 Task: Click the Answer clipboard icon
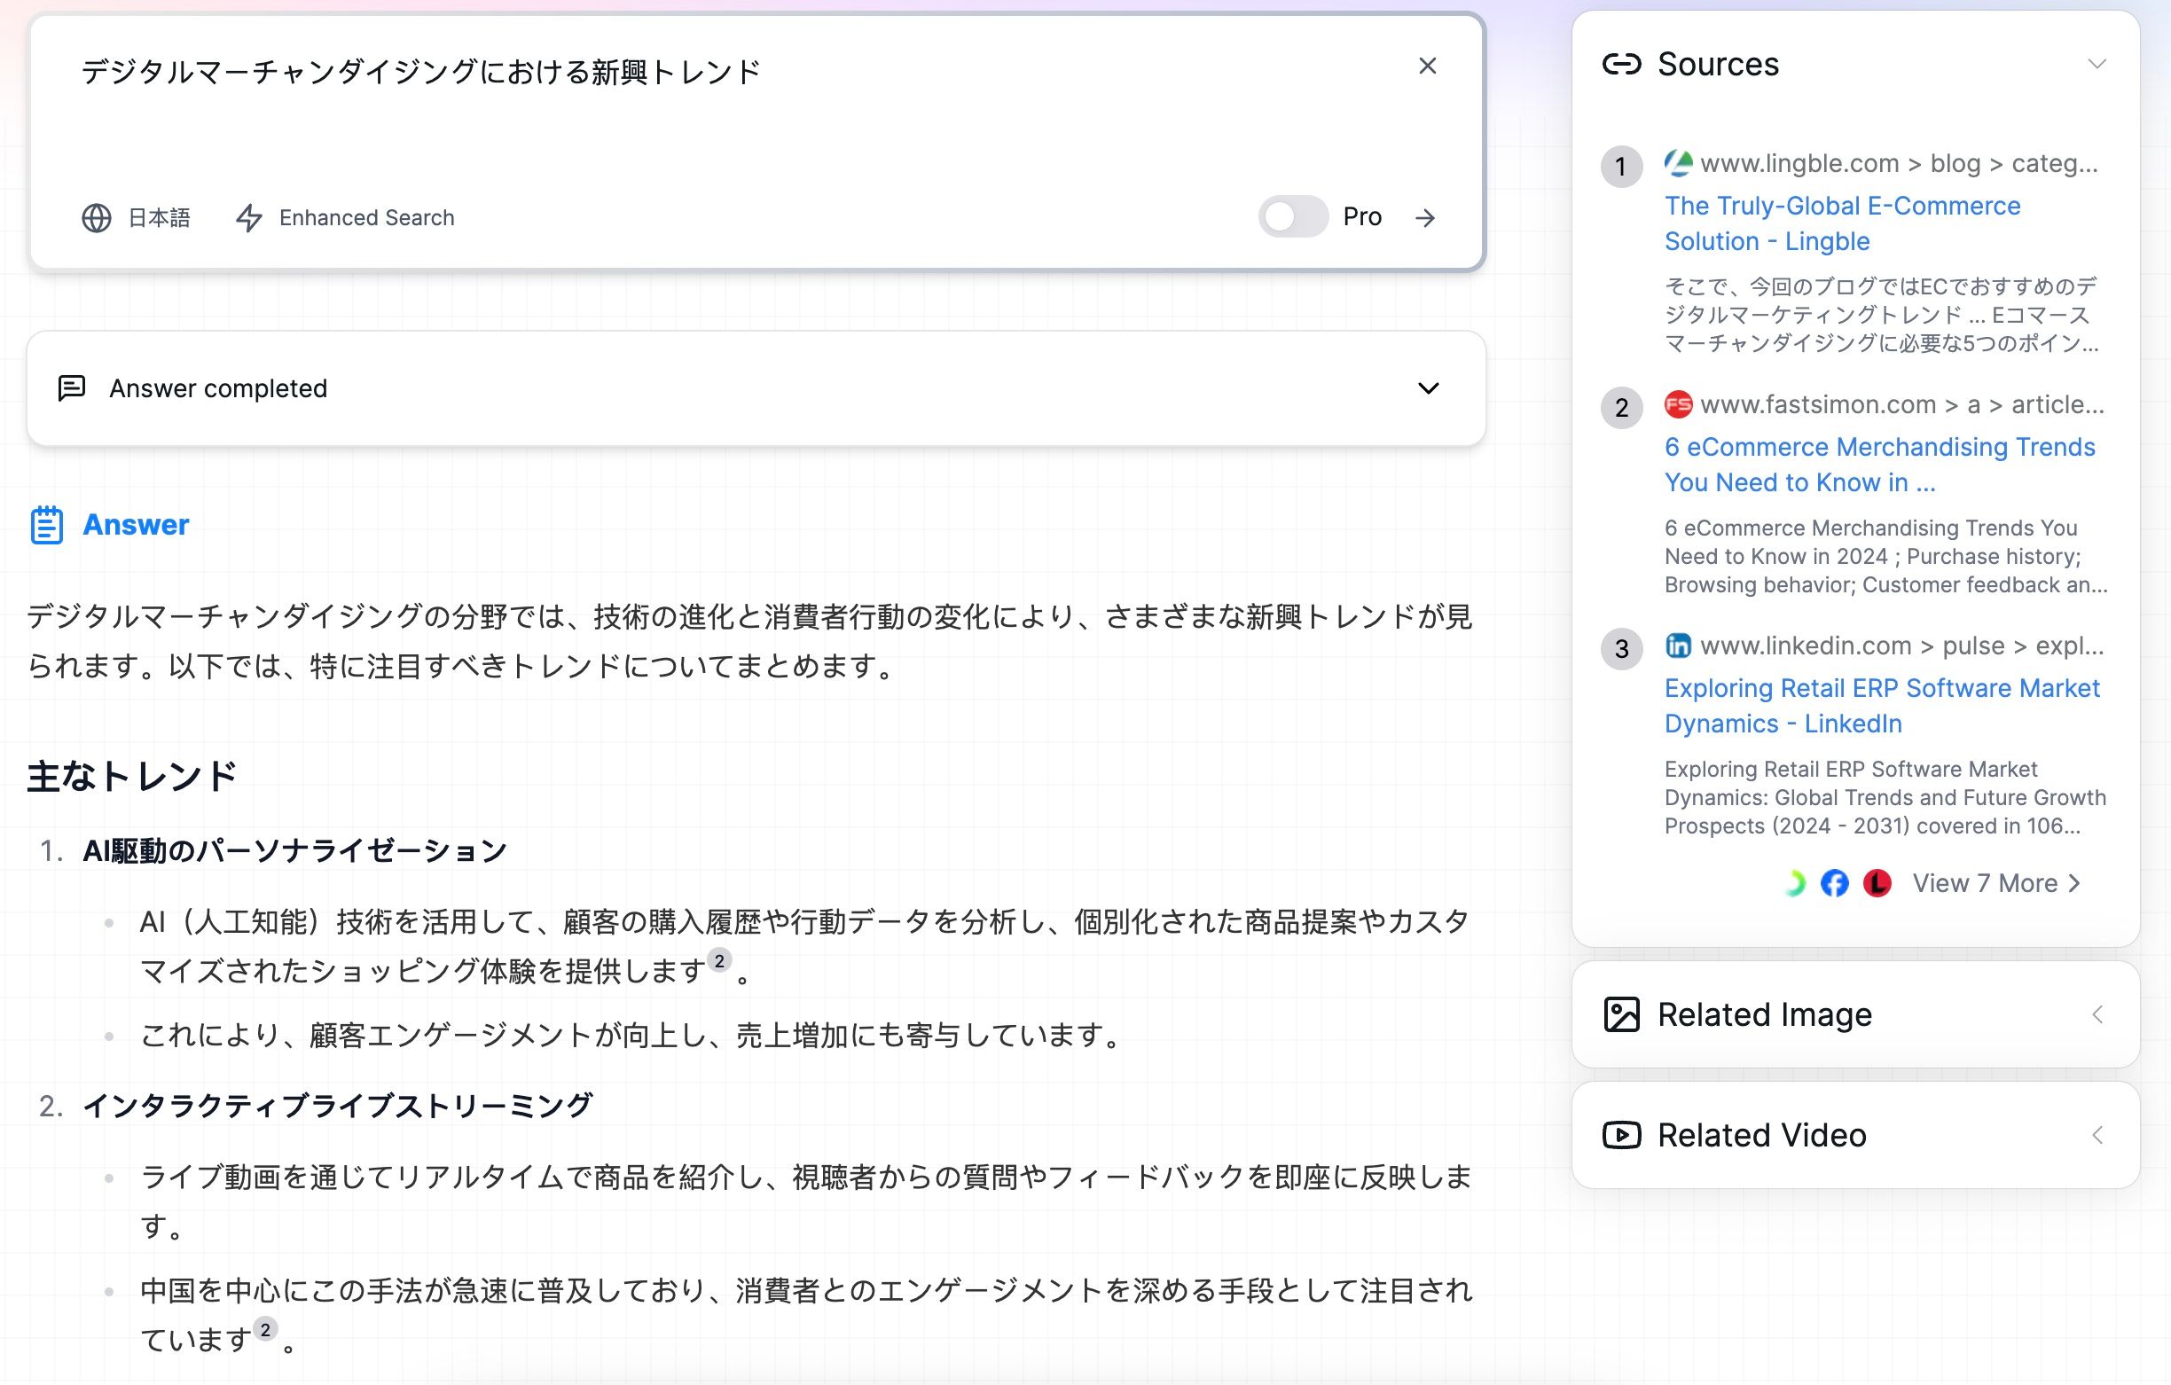point(47,525)
